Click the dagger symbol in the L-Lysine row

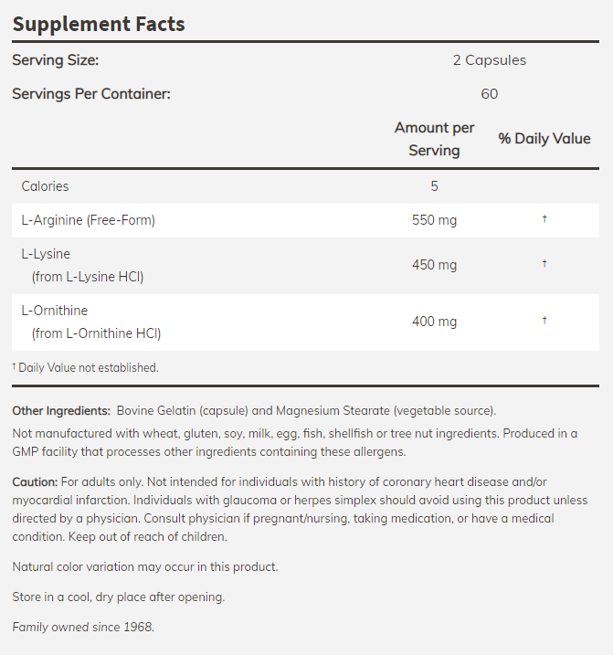544,264
